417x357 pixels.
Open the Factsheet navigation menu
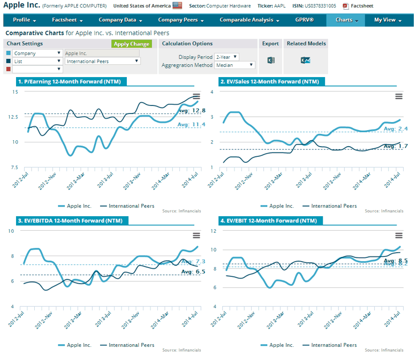click(67, 20)
